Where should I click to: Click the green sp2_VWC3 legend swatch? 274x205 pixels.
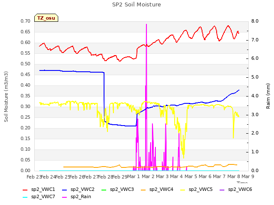pyautogui.click(x=104, y=190)
